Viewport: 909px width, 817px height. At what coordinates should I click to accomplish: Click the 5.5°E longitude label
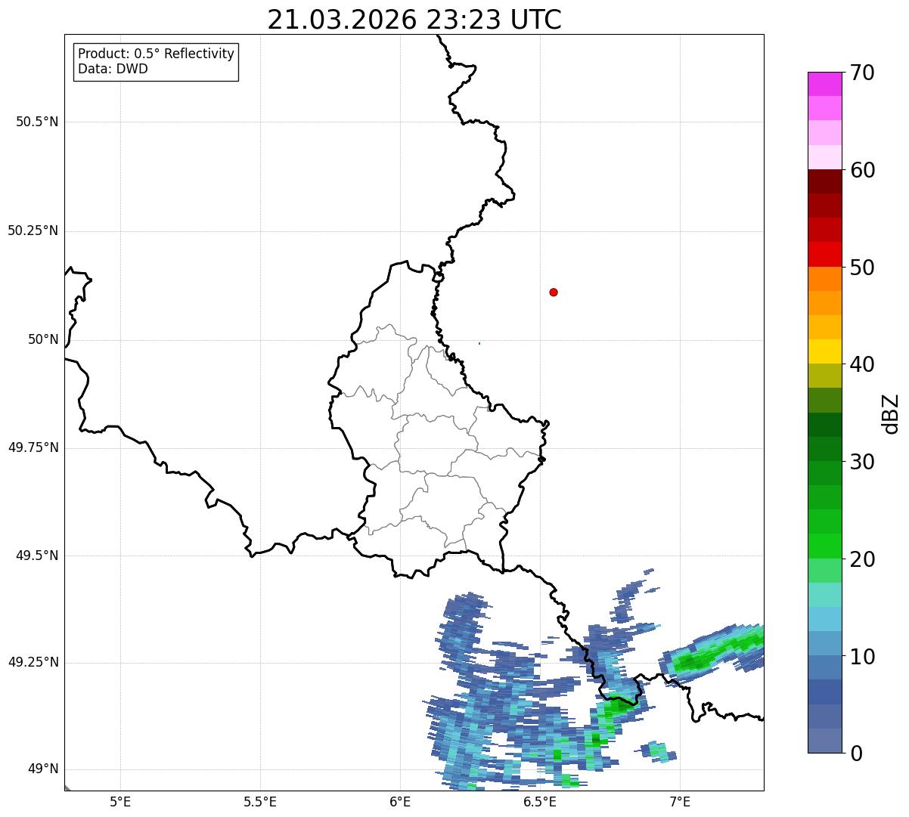point(260,801)
